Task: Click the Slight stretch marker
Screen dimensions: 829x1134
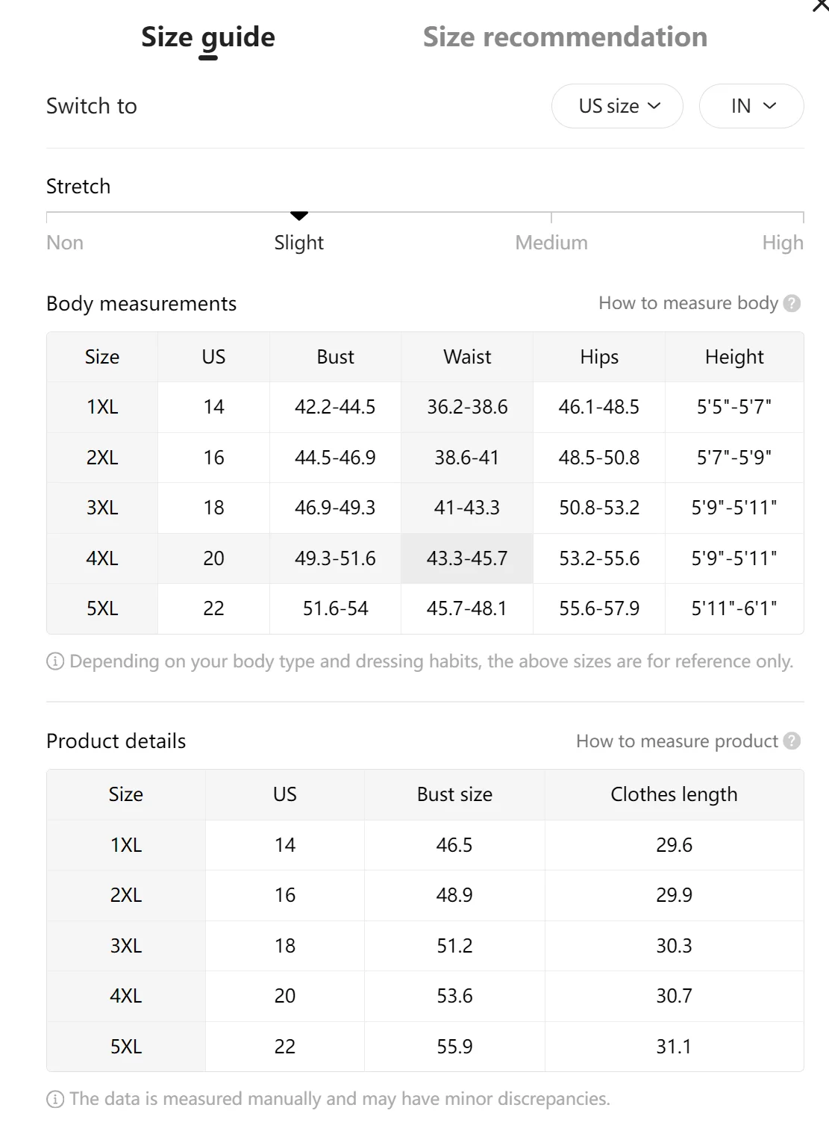Action: coord(299,216)
